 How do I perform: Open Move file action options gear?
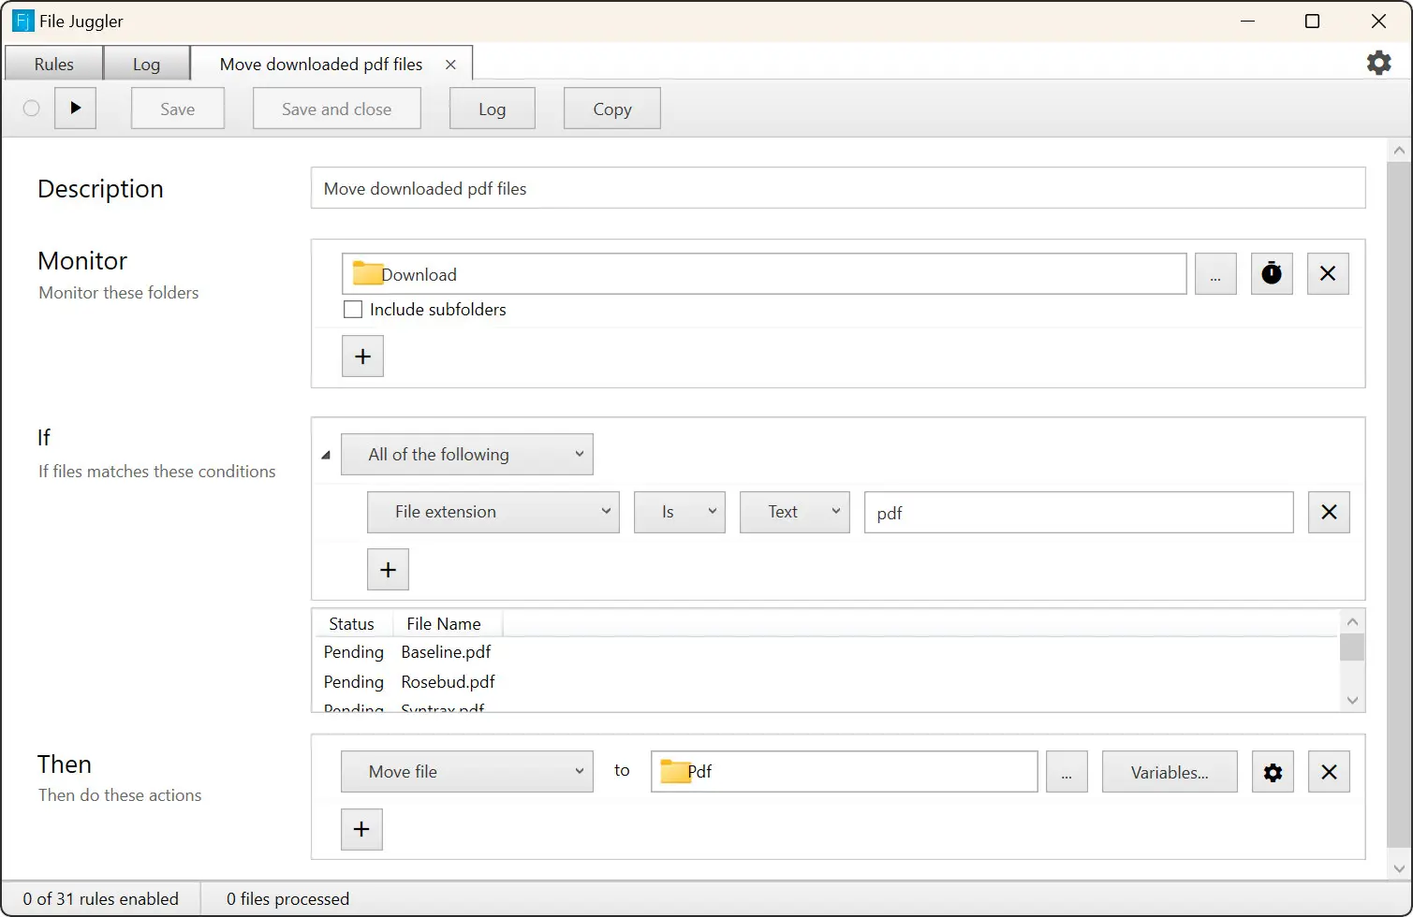coord(1273,772)
